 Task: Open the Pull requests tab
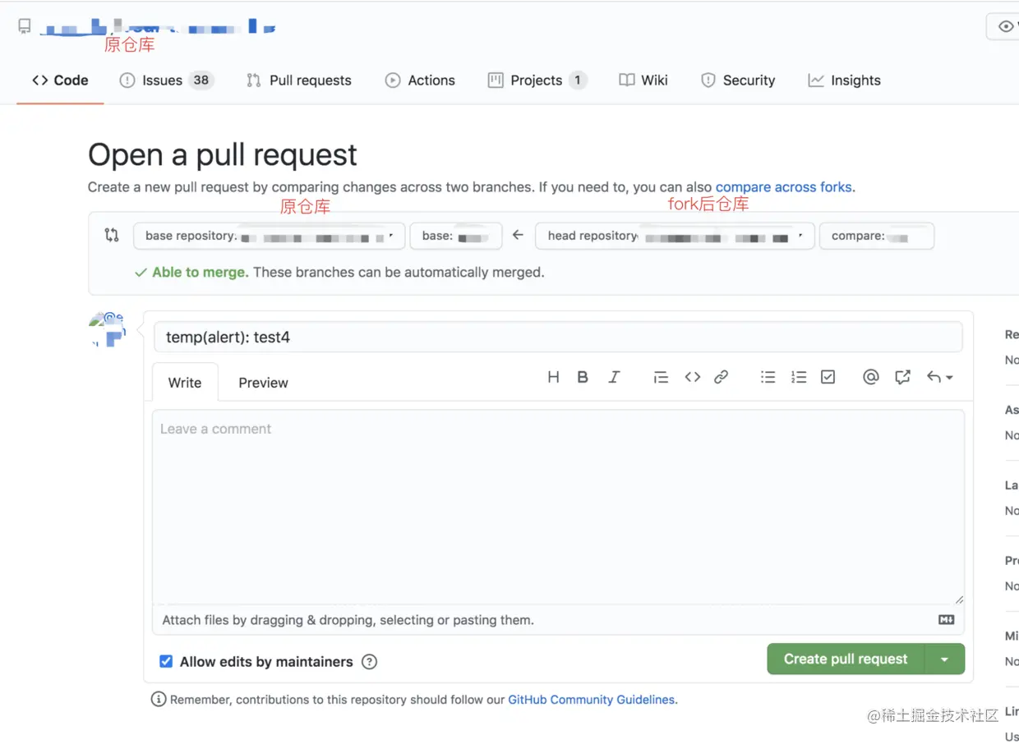(x=299, y=80)
